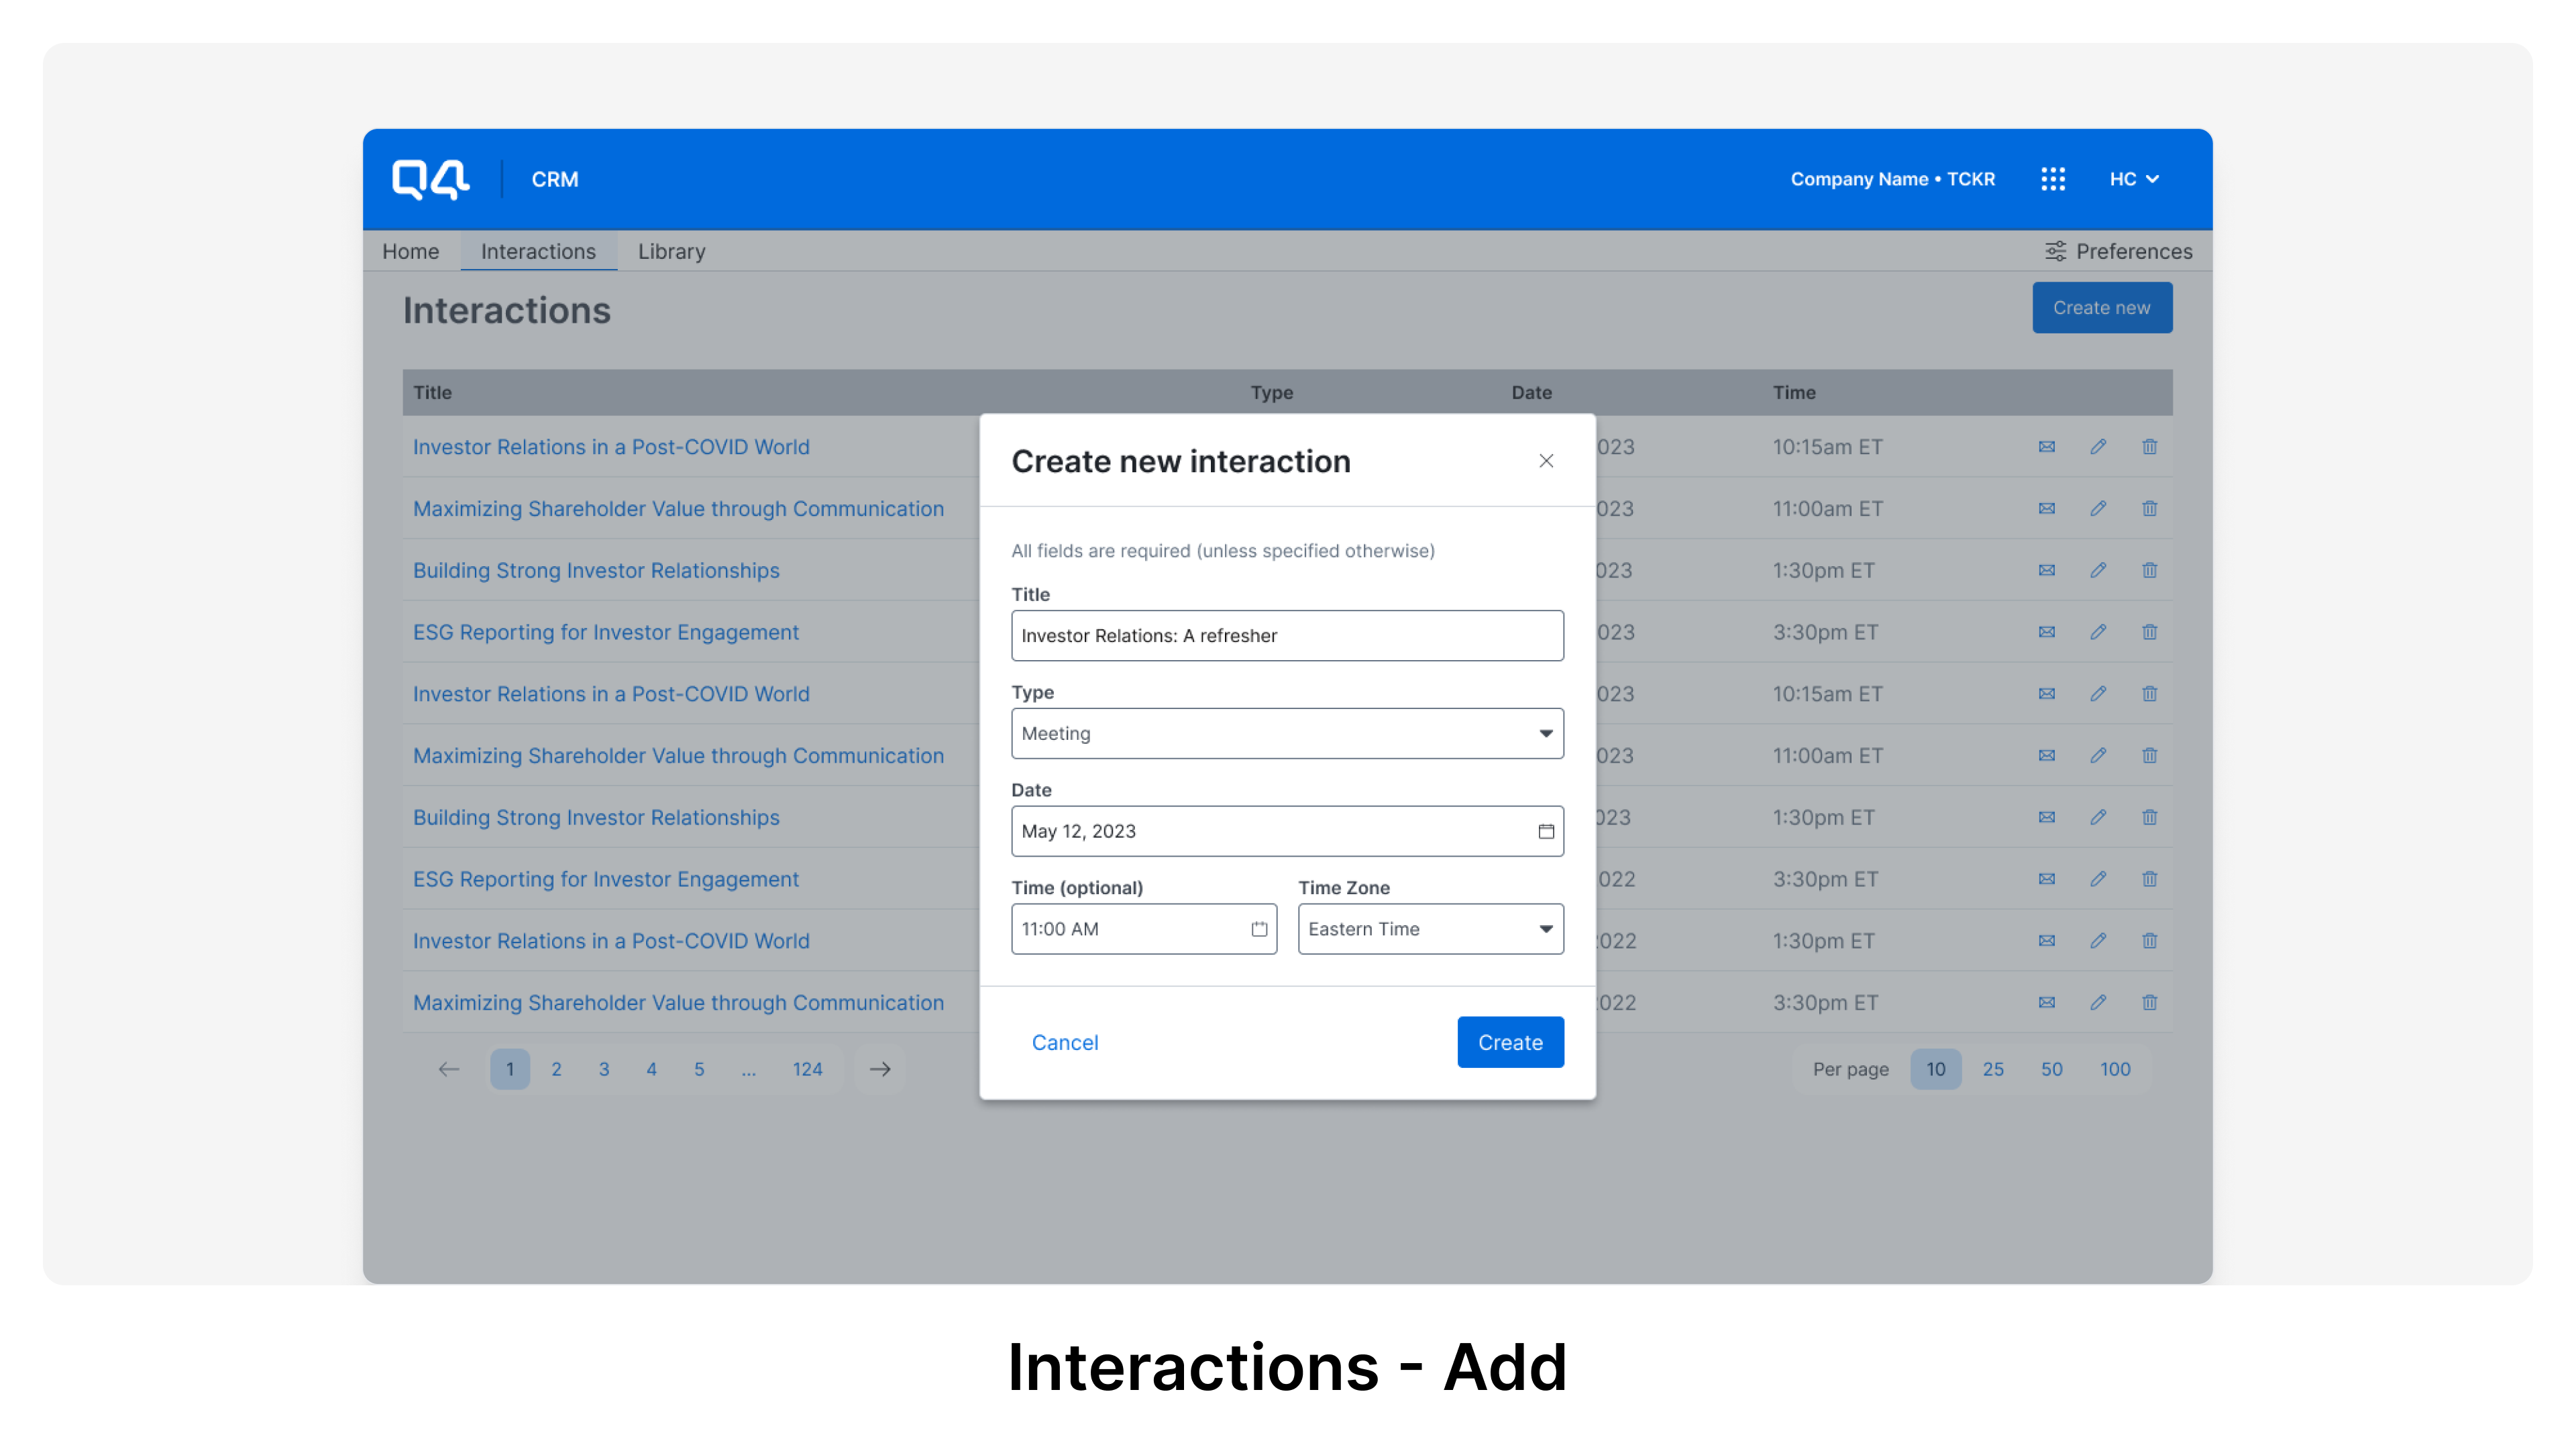This screenshot has height=1449, width=2576.
Task: Select 25 results per page
Action: point(1993,1068)
